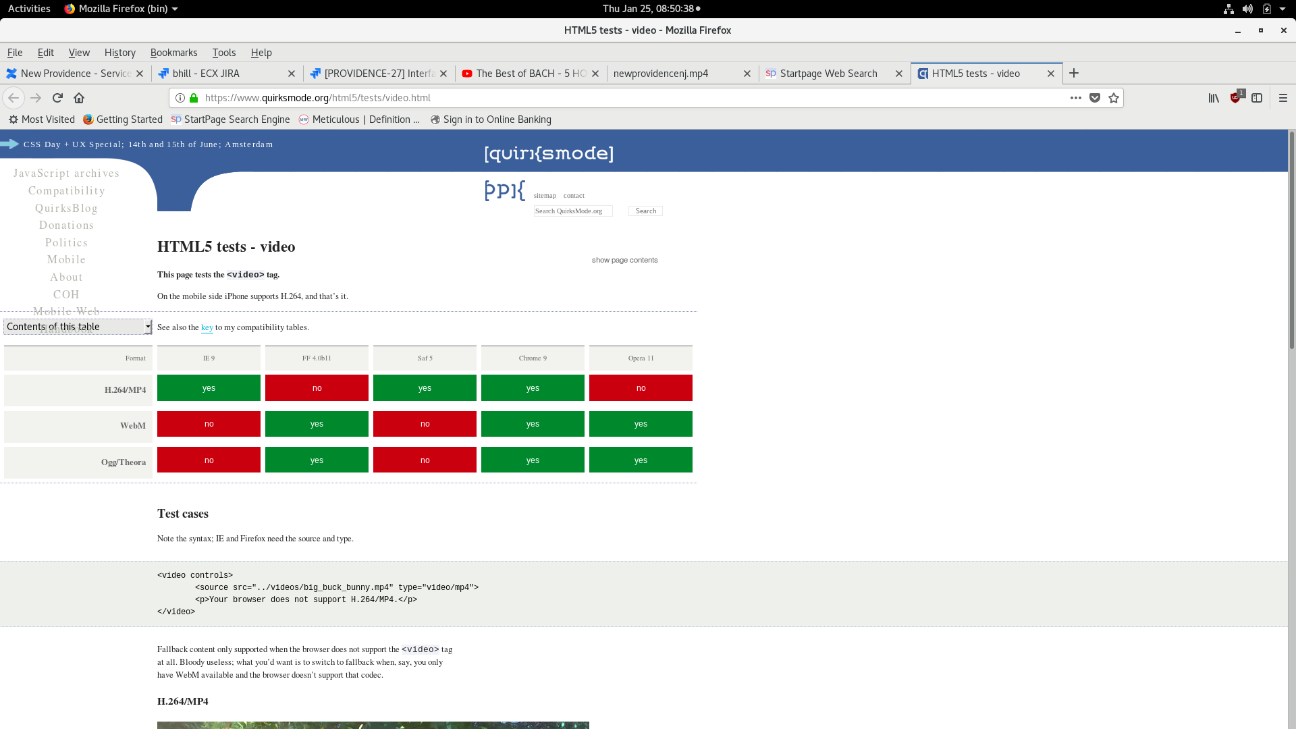The height and width of the screenshot is (729, 1296).
Task: Open Most Visited bookmarks folder
Action: click(x=42, y=119)
